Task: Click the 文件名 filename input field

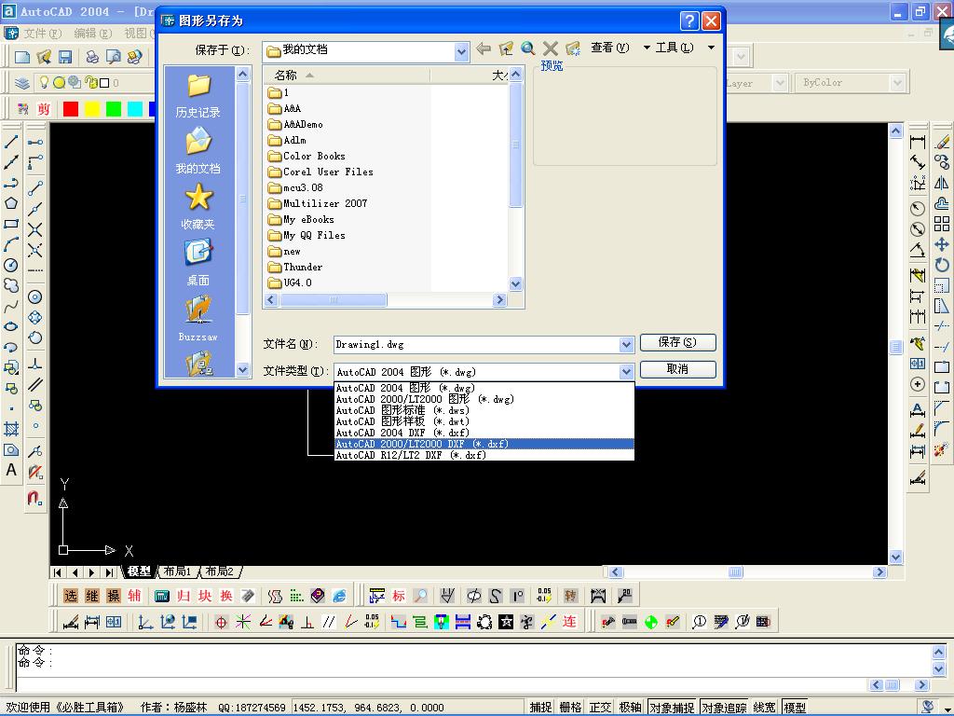Action: pos(477,345)
